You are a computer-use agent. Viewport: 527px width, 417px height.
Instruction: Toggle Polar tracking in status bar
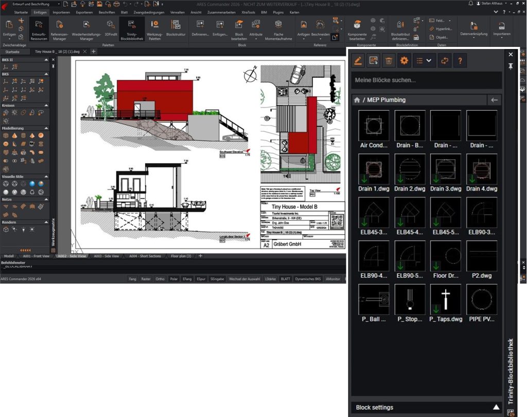(x=174, y=279)
